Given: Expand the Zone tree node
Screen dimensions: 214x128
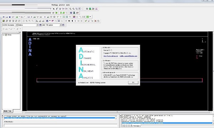Looking at the screenshot, I should click(x=4, y=35).
